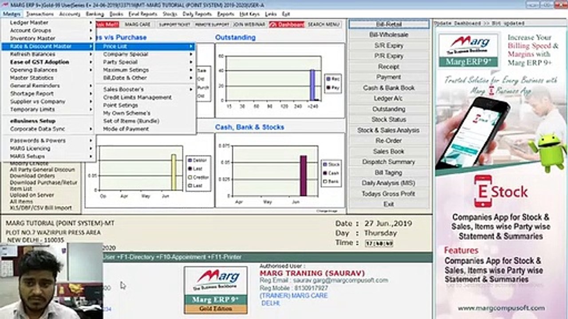Open Sales Booster's submenu
Viewport: 568px width, 319px height.
(145, 89)
